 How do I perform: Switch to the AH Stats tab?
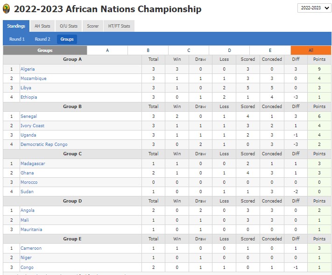42,26
